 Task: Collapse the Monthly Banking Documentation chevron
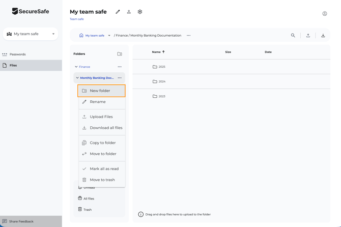[x=77, y=78]
